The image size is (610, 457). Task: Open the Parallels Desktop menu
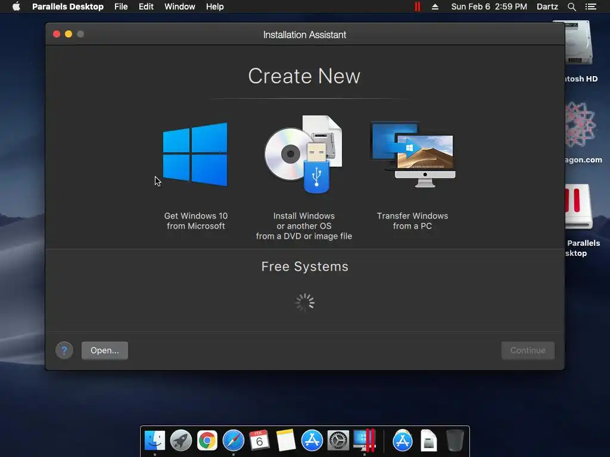(68, 7)
